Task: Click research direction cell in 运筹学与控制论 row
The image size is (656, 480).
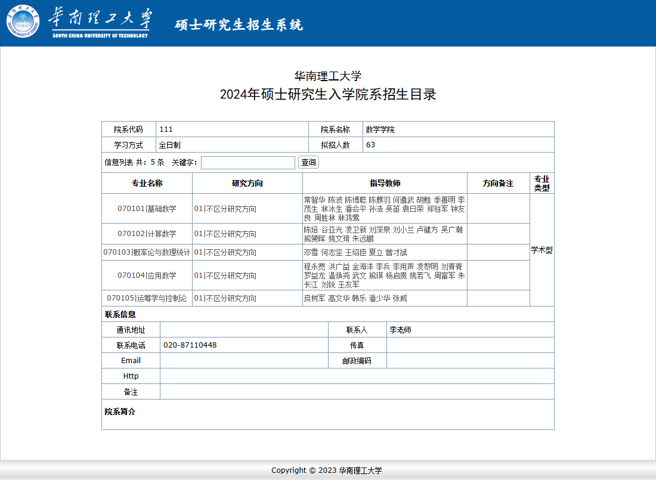Action: point(247,298)
